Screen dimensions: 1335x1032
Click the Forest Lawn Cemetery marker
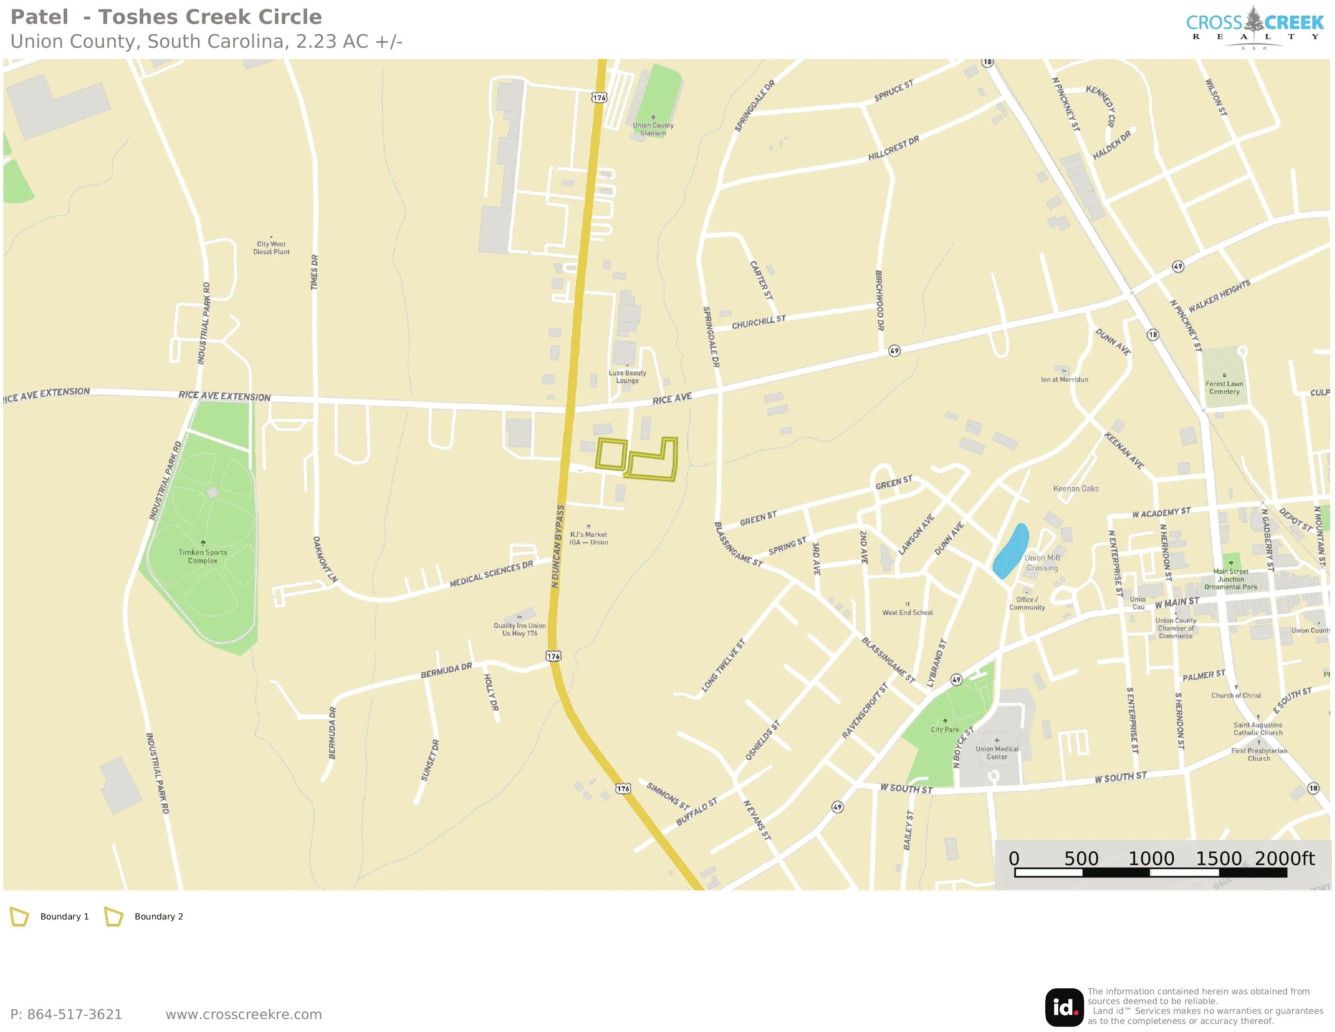click(x=1225, y=376)
